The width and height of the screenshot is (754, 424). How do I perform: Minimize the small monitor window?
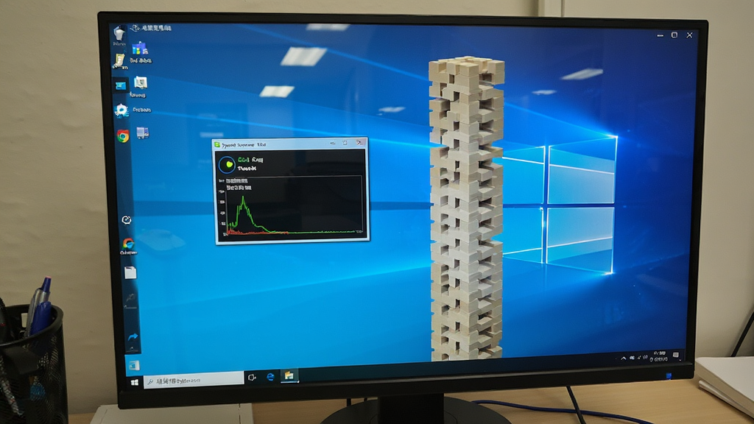point(332,144)
